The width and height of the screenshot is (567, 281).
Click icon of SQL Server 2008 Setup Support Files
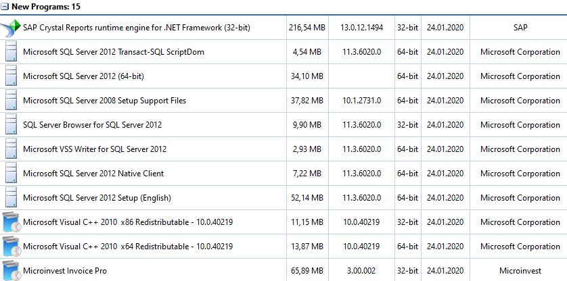(x=12, y=100)
